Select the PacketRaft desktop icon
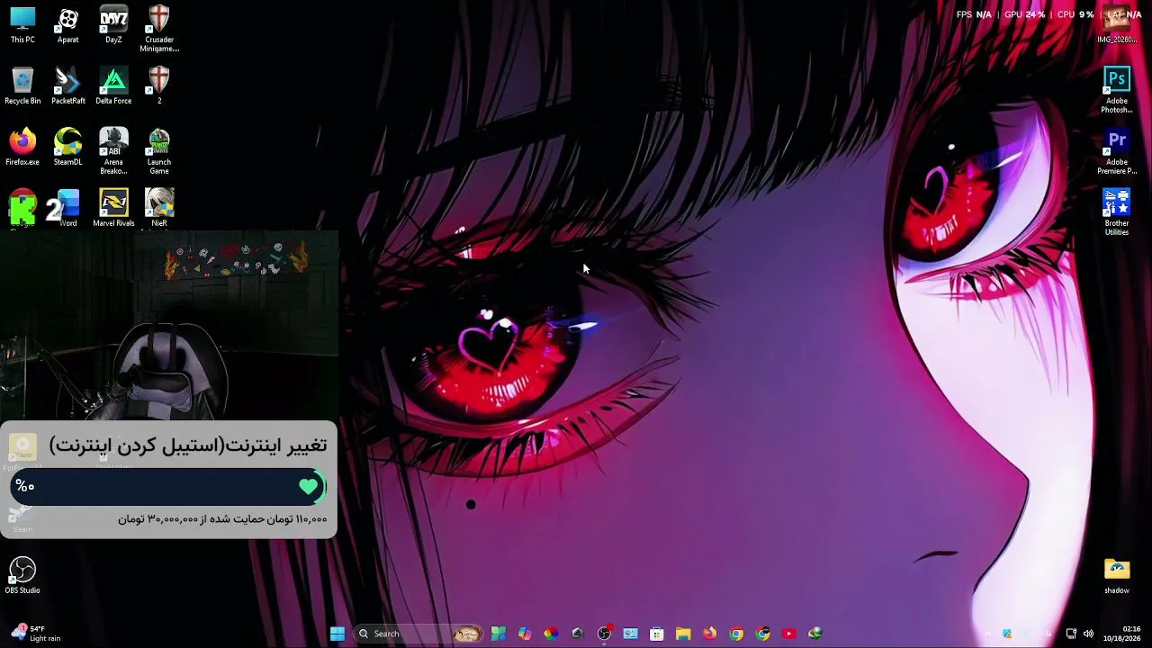The width and height of the screenshot is (1152, 648). coord(67,86)
